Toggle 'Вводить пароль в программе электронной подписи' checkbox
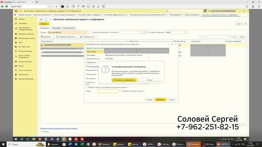Screen dimensions: 262x147 [87, 87]
